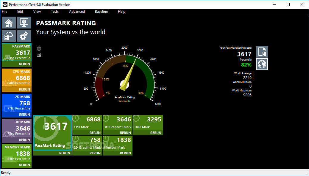Click the green 82% percentile value
Viewport: 309px width, 176px height.
246,65
